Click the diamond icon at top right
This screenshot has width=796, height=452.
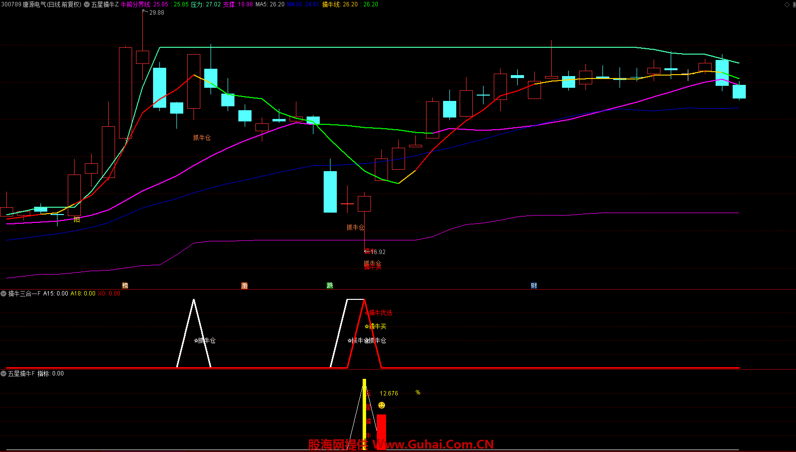[x=787, y=4]
